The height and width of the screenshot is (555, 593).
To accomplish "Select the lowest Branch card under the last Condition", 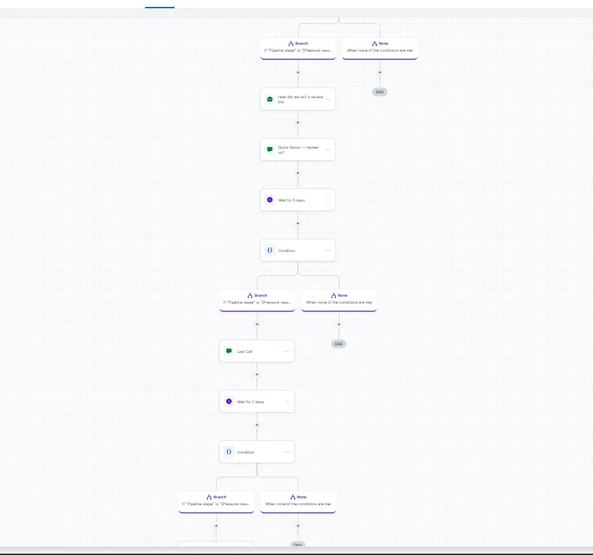I will point(217,502).
